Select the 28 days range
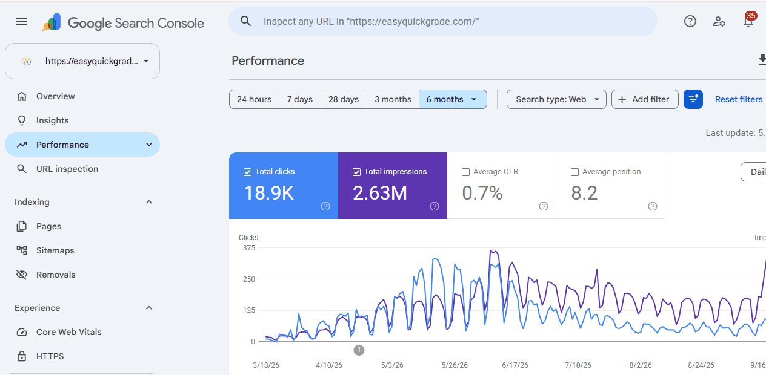The width and height of the screenshot is (766, 375). [x=344, y=99]
